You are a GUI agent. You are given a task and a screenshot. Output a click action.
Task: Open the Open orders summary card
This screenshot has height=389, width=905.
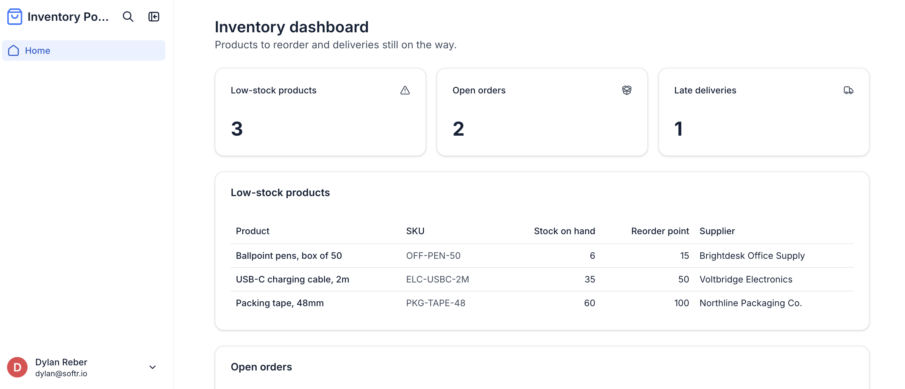tap(542, 112)
